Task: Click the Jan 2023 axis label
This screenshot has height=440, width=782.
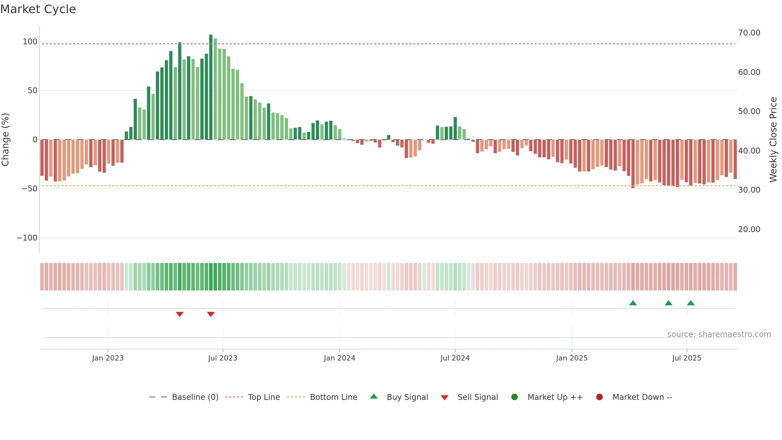Action: pos(108,358)
